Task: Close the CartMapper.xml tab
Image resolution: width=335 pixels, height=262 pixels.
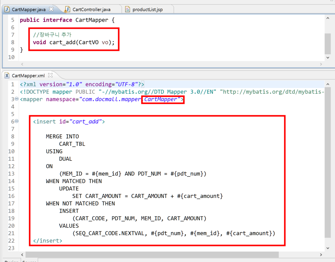Action: (50, 75)
